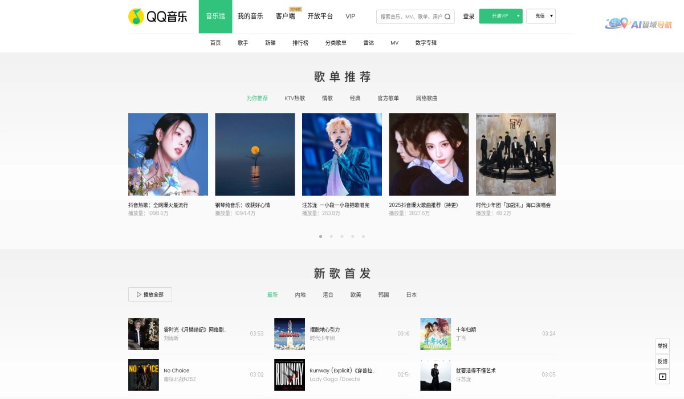Select the 网络歌曲 category link
This screenshot has width=684, height=399.
[428, 98]
